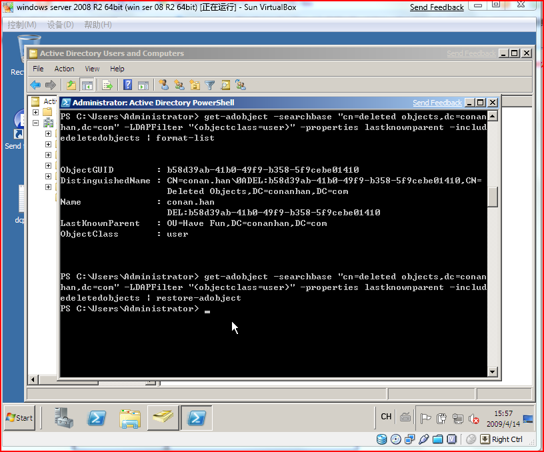The image size is (544, 452).
Task: Expand the fifth child node under the domain
Action: [48, 176]
